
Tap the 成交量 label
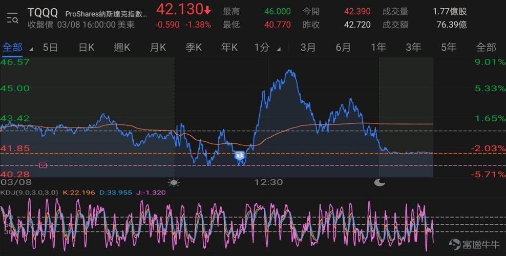[395, 12]
